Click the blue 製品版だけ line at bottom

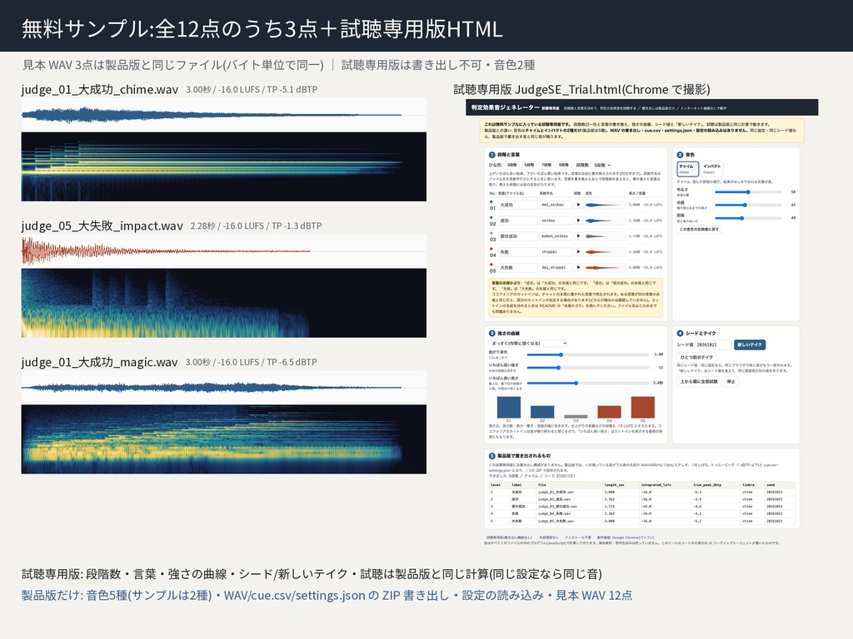[327, 596]
